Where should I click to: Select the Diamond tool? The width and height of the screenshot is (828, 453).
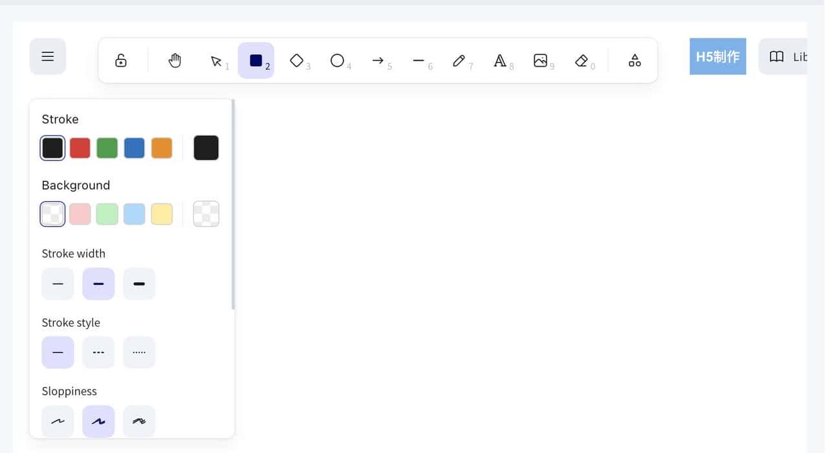[x=296, y=59]
